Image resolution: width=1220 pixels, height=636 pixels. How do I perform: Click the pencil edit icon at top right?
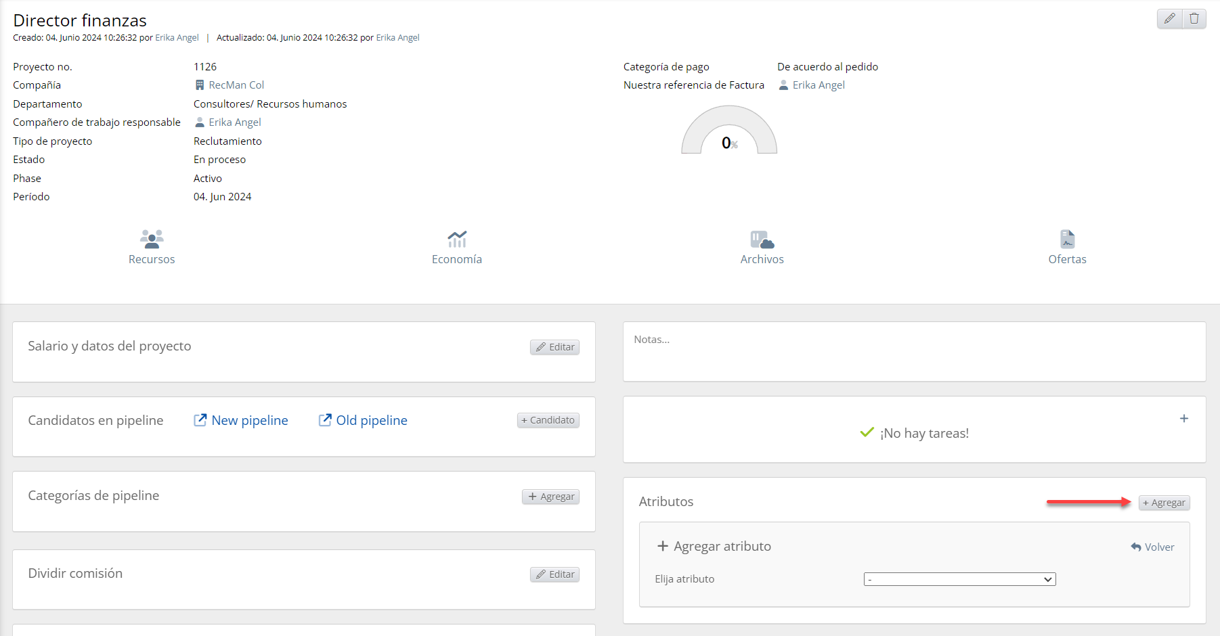(1169, 19)
